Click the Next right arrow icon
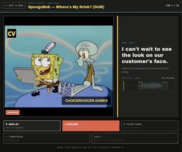The image size is (182, 152). [103, 137]
